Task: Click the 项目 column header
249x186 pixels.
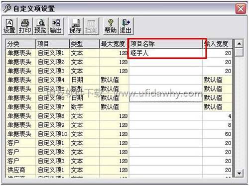Action: point(53,44)
